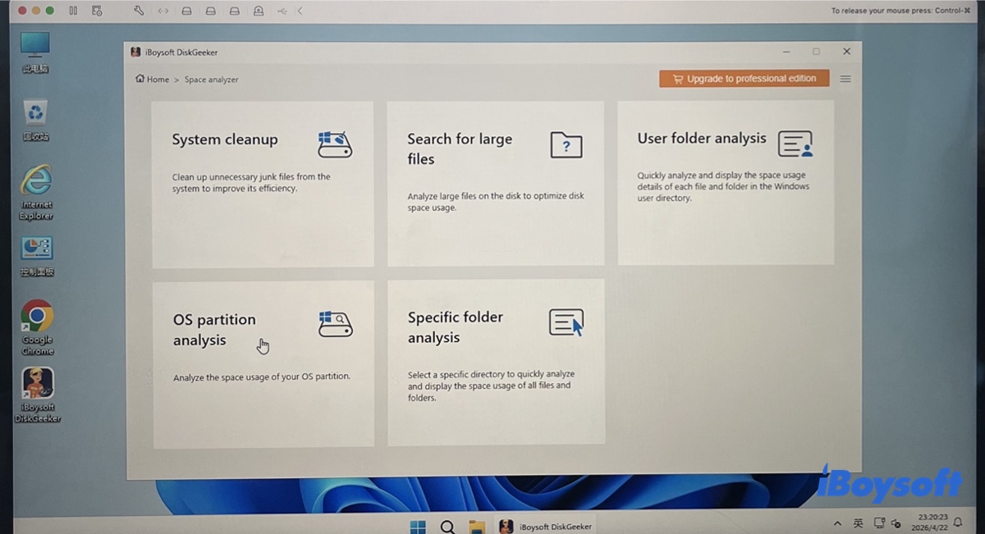The image size is (985, 534).
Task: Click the 'Clean up unnecessary junk files' description
Action: point(251,182)
